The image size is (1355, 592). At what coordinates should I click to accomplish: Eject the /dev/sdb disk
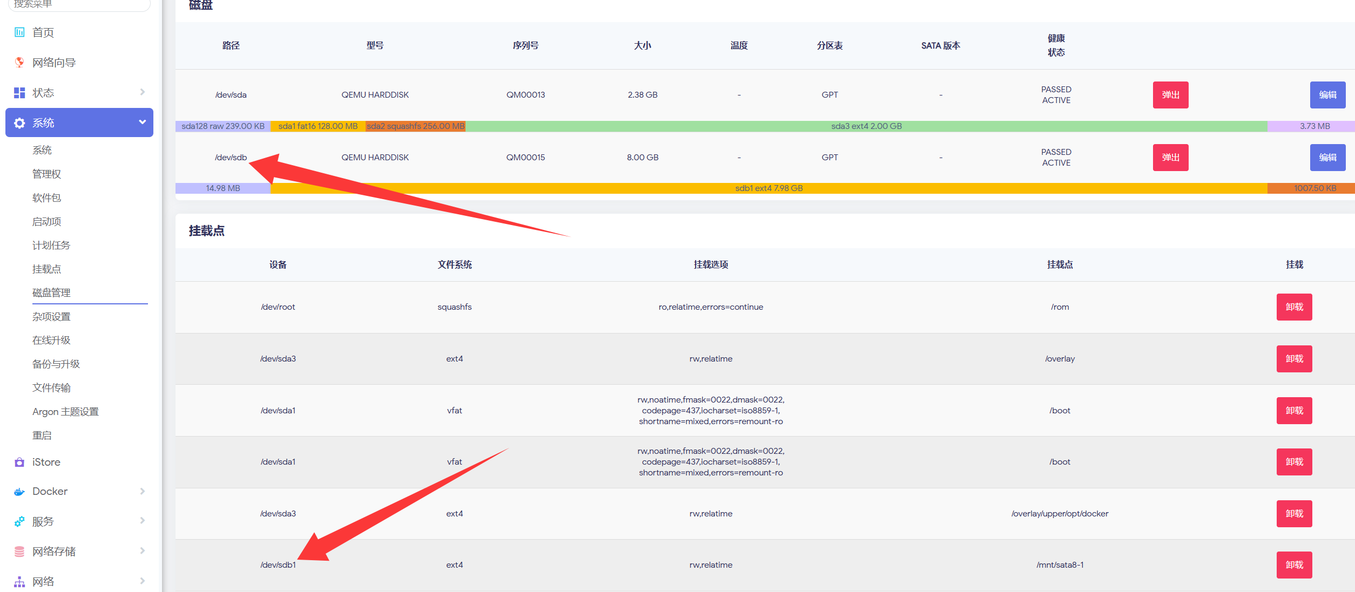tap(1170, 158)
